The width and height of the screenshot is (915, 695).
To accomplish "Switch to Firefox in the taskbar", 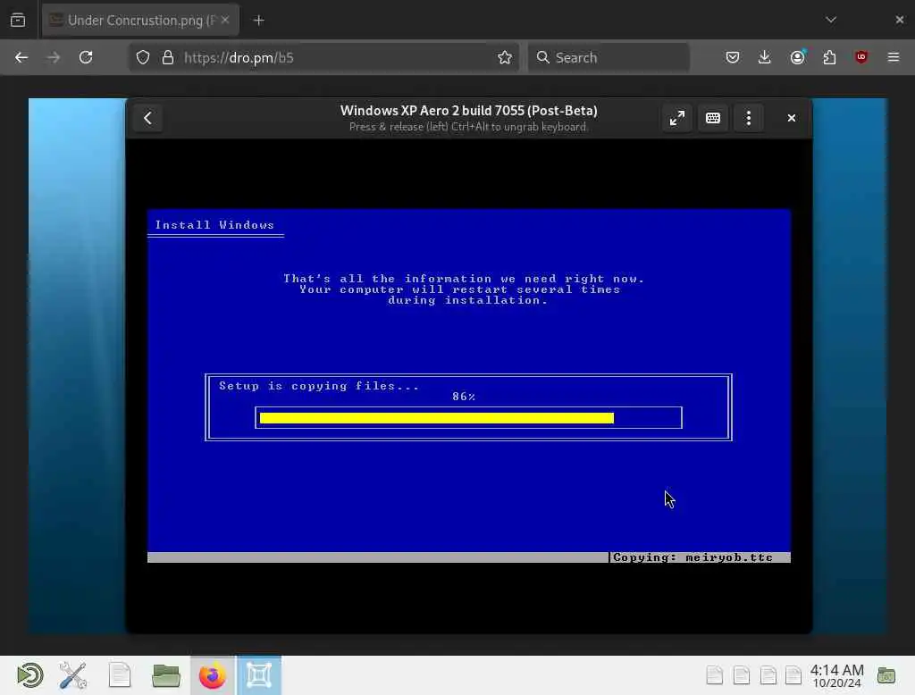I will (x=213, y=675).
